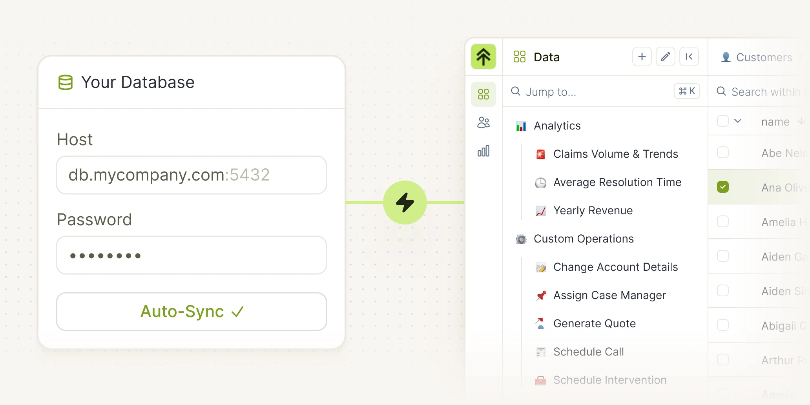Click the green app logo with arrow
The height and width of the screenshot is (405, 810).
coord(483,57)
